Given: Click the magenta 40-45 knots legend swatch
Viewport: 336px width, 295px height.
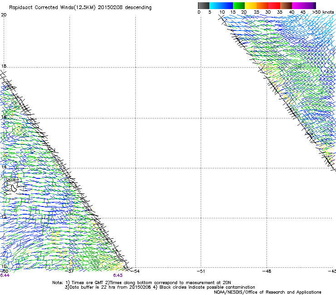Looking at the screenshot, I should (298, 5).
